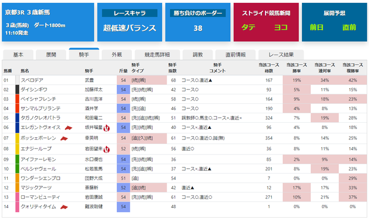This screenshot has width=369, height=221.
Task: Click the 当該コース複勝率 column header
Action: point(353,68)
